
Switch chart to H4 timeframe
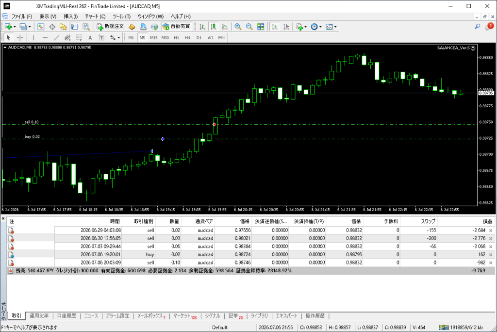click(x=188, y=38)
